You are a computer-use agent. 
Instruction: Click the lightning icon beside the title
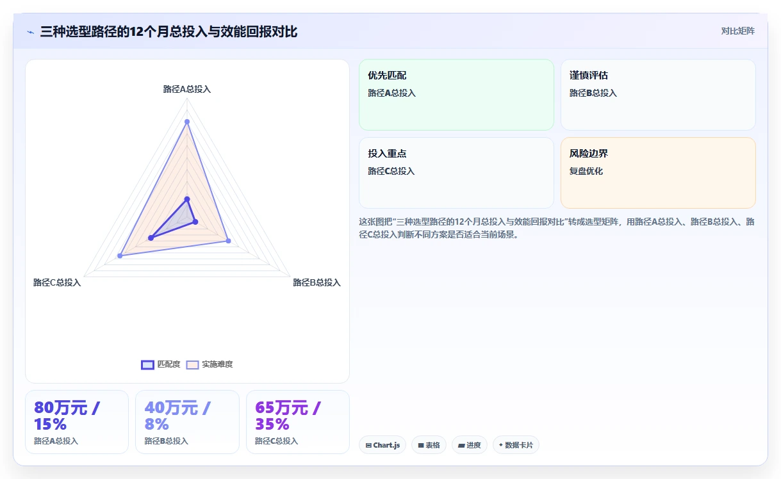coord(30,32)
